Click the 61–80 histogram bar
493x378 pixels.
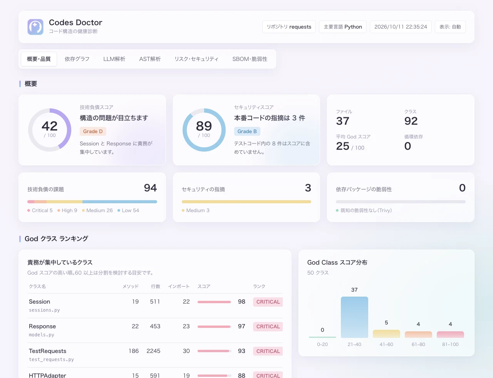[418, 334]
